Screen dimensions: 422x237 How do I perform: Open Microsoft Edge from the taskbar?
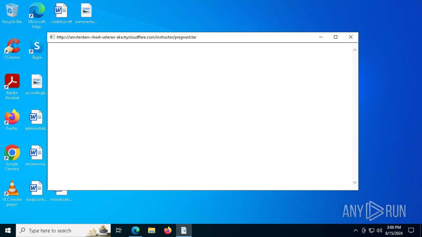(x=136, y=230)
